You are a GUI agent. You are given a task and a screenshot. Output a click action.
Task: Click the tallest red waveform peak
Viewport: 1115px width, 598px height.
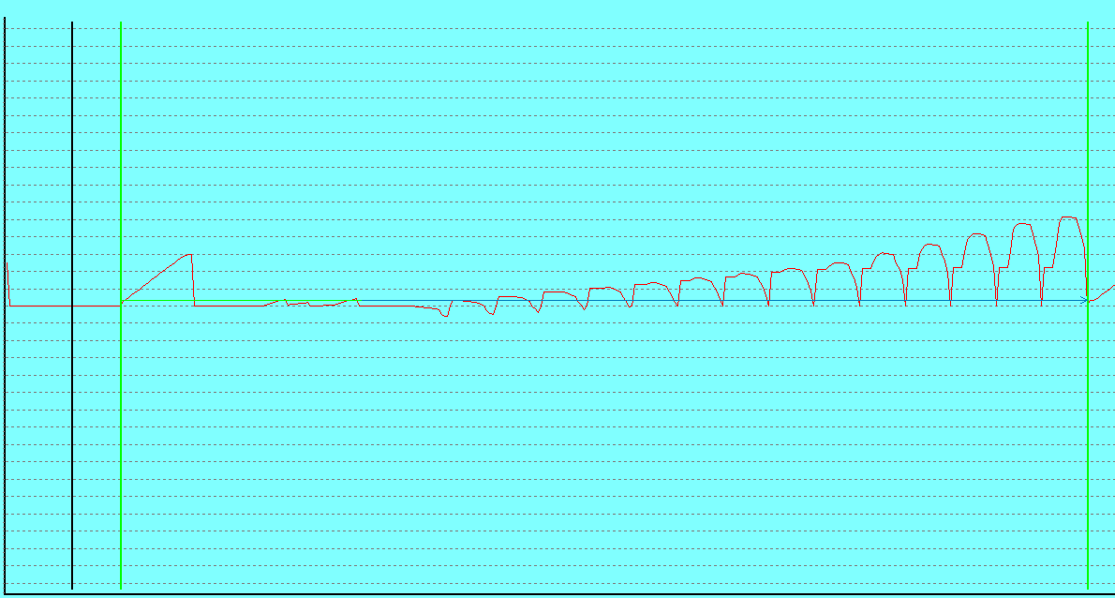pyautogui.click(x=1068, y=217)
